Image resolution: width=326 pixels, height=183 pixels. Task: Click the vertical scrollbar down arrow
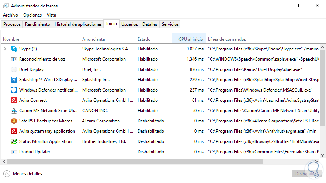322,155
